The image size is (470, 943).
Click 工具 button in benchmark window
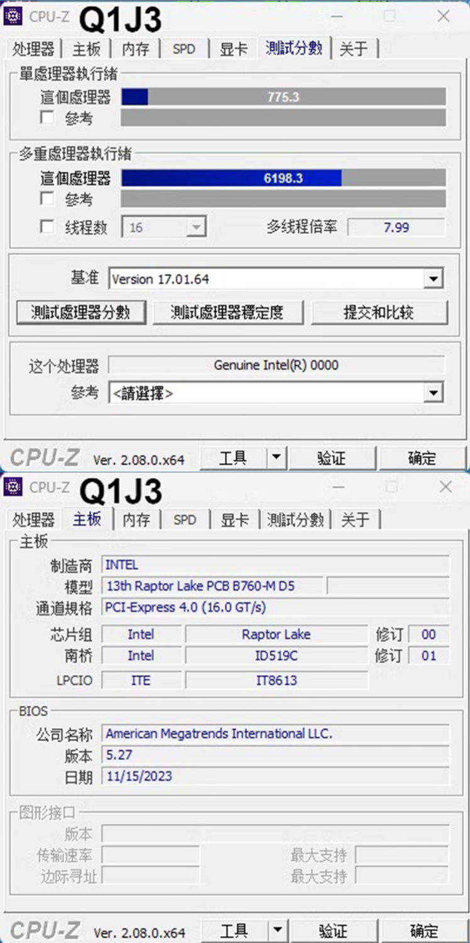[x=234, y=459]
